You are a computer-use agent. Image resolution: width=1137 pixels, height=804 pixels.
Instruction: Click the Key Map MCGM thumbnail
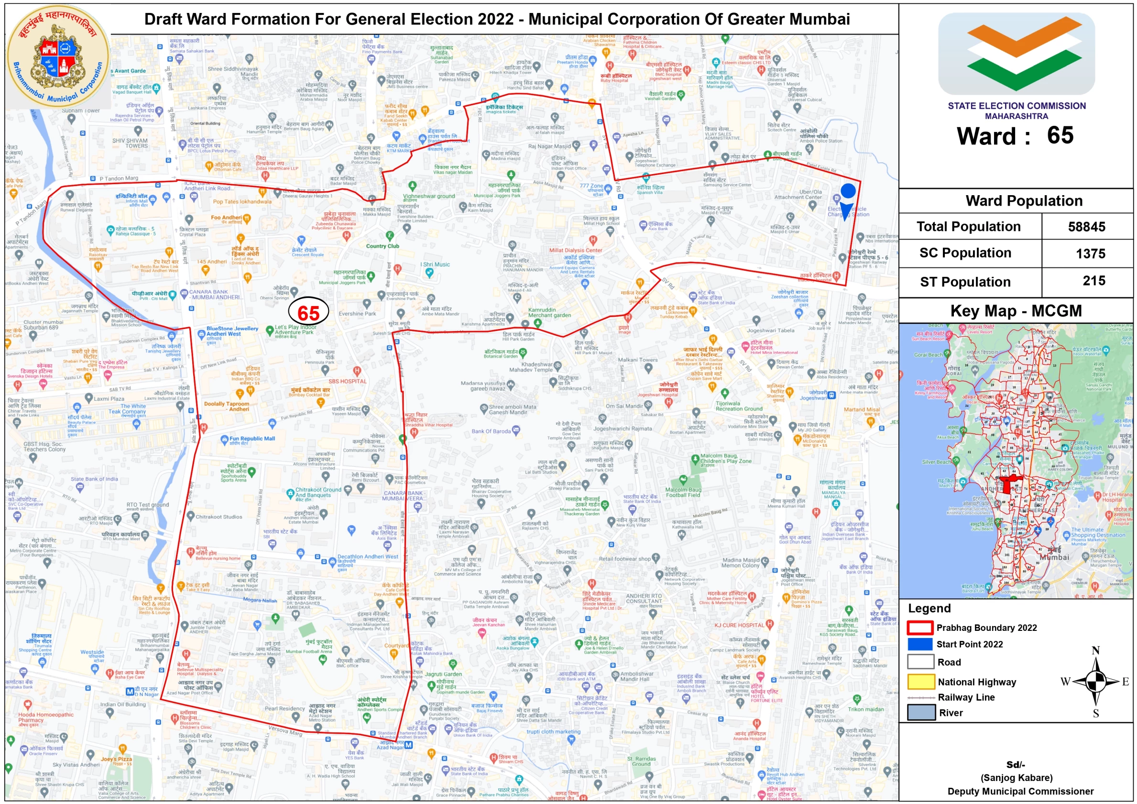(1015, 461)
